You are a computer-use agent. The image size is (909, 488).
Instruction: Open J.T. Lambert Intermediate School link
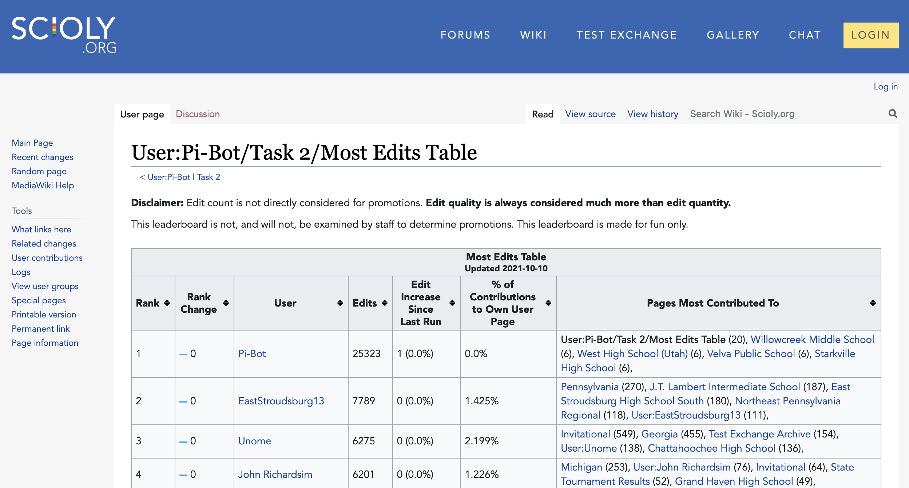pos(725,387)
